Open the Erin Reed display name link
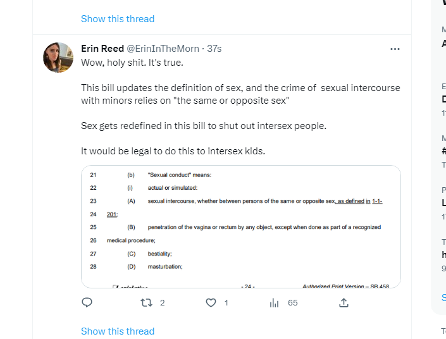Screen dimensions: 446x339 (x=102, y=49)
